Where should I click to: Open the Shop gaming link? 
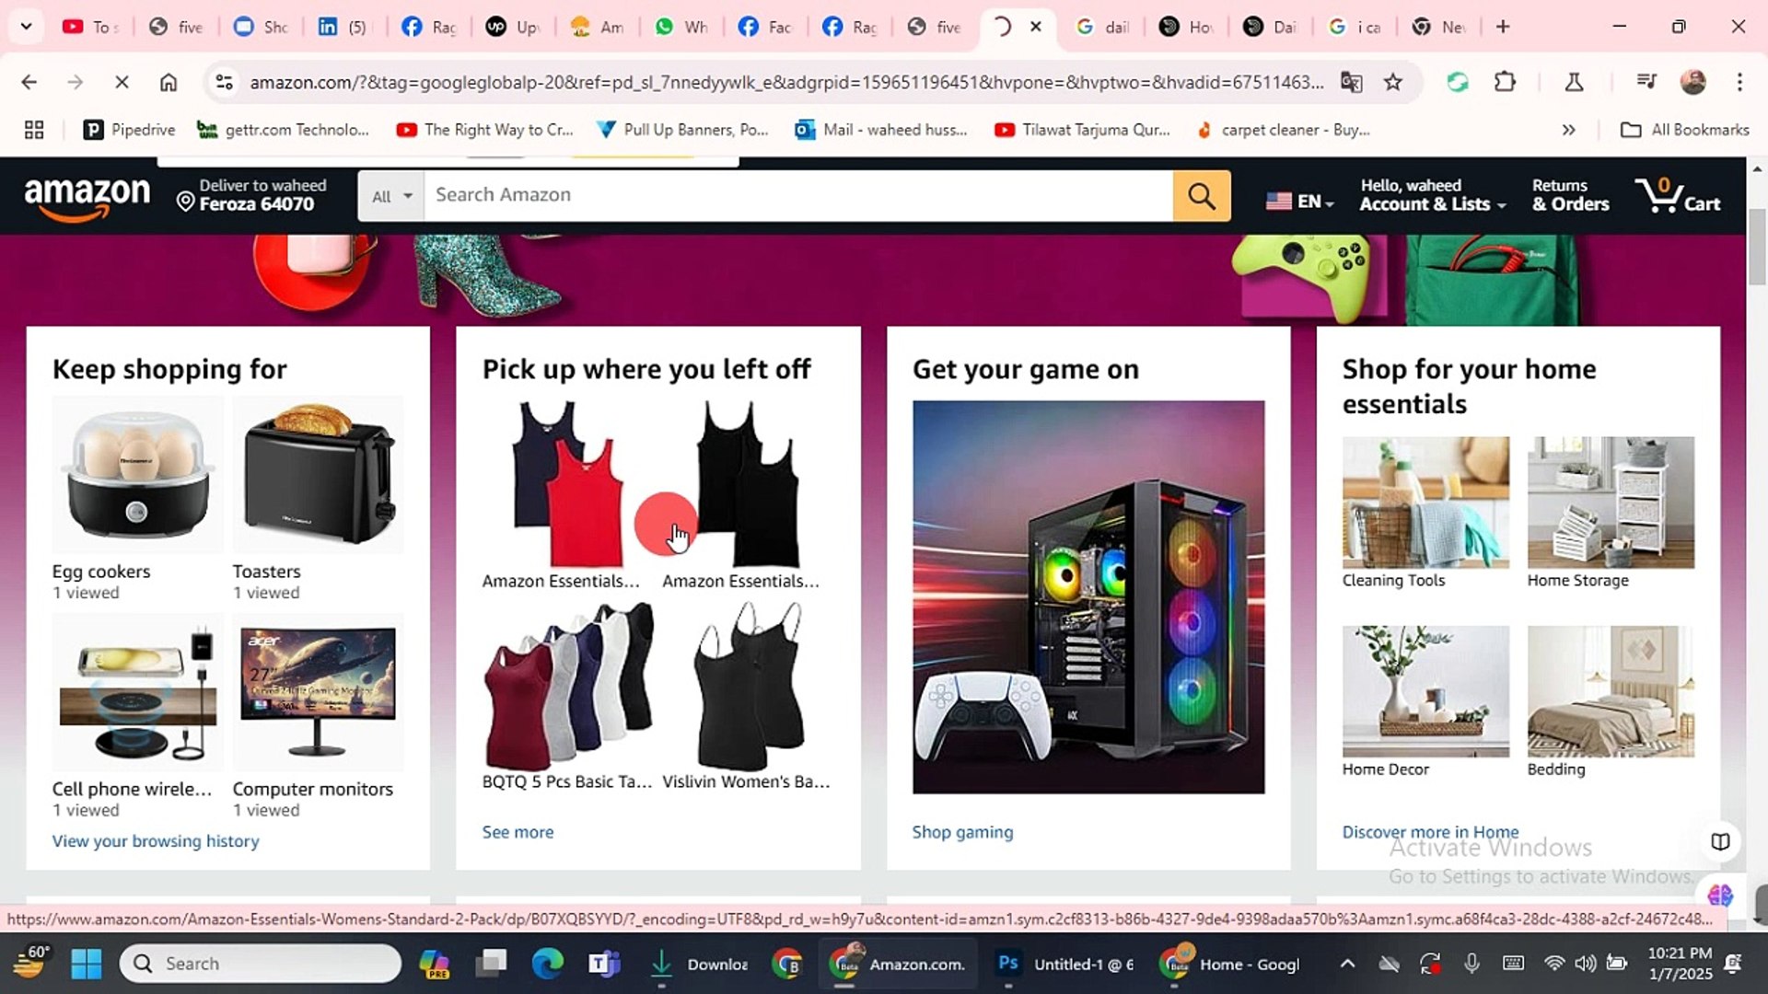click(961, 831)
